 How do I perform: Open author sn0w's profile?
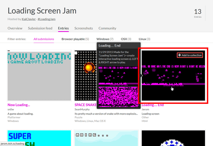[x=11, y=109]
